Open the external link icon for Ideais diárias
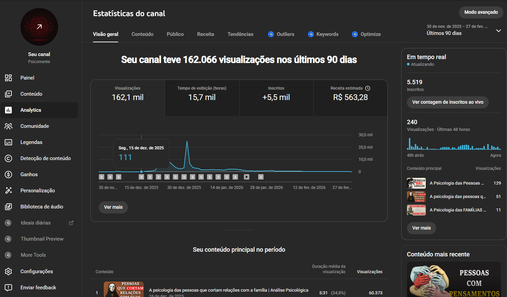Image resolution: width=507 pixels, height=297 pixels. click(x=71, y=223)
